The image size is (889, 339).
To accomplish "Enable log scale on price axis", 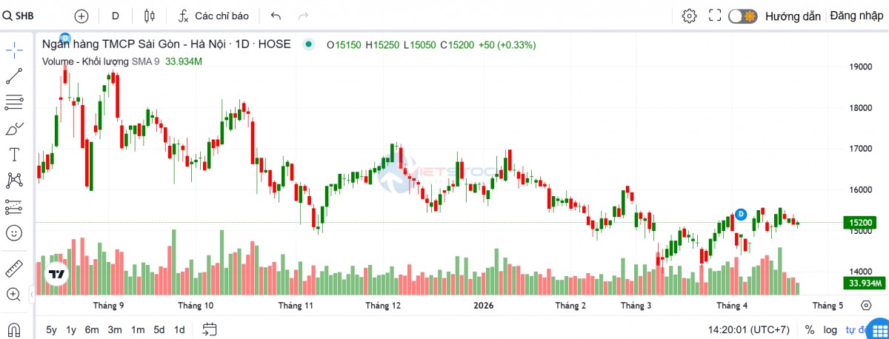I will click(831, 329).
